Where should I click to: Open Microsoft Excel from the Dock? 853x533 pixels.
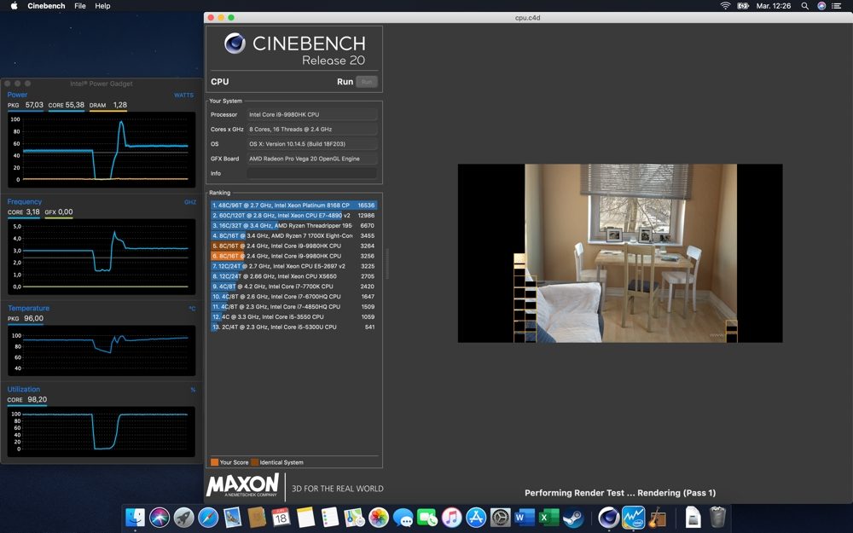548,518
